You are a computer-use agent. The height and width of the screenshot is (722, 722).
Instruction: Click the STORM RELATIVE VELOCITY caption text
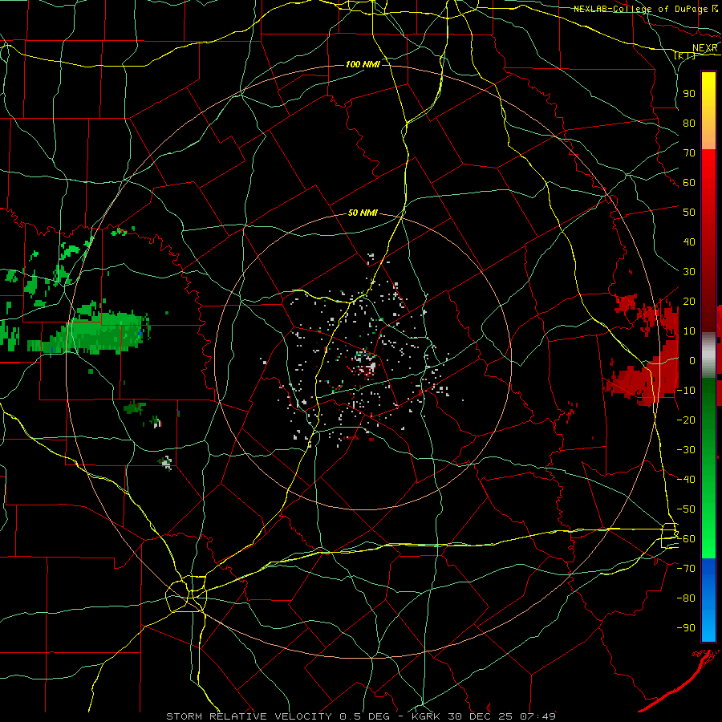[249, 716]
